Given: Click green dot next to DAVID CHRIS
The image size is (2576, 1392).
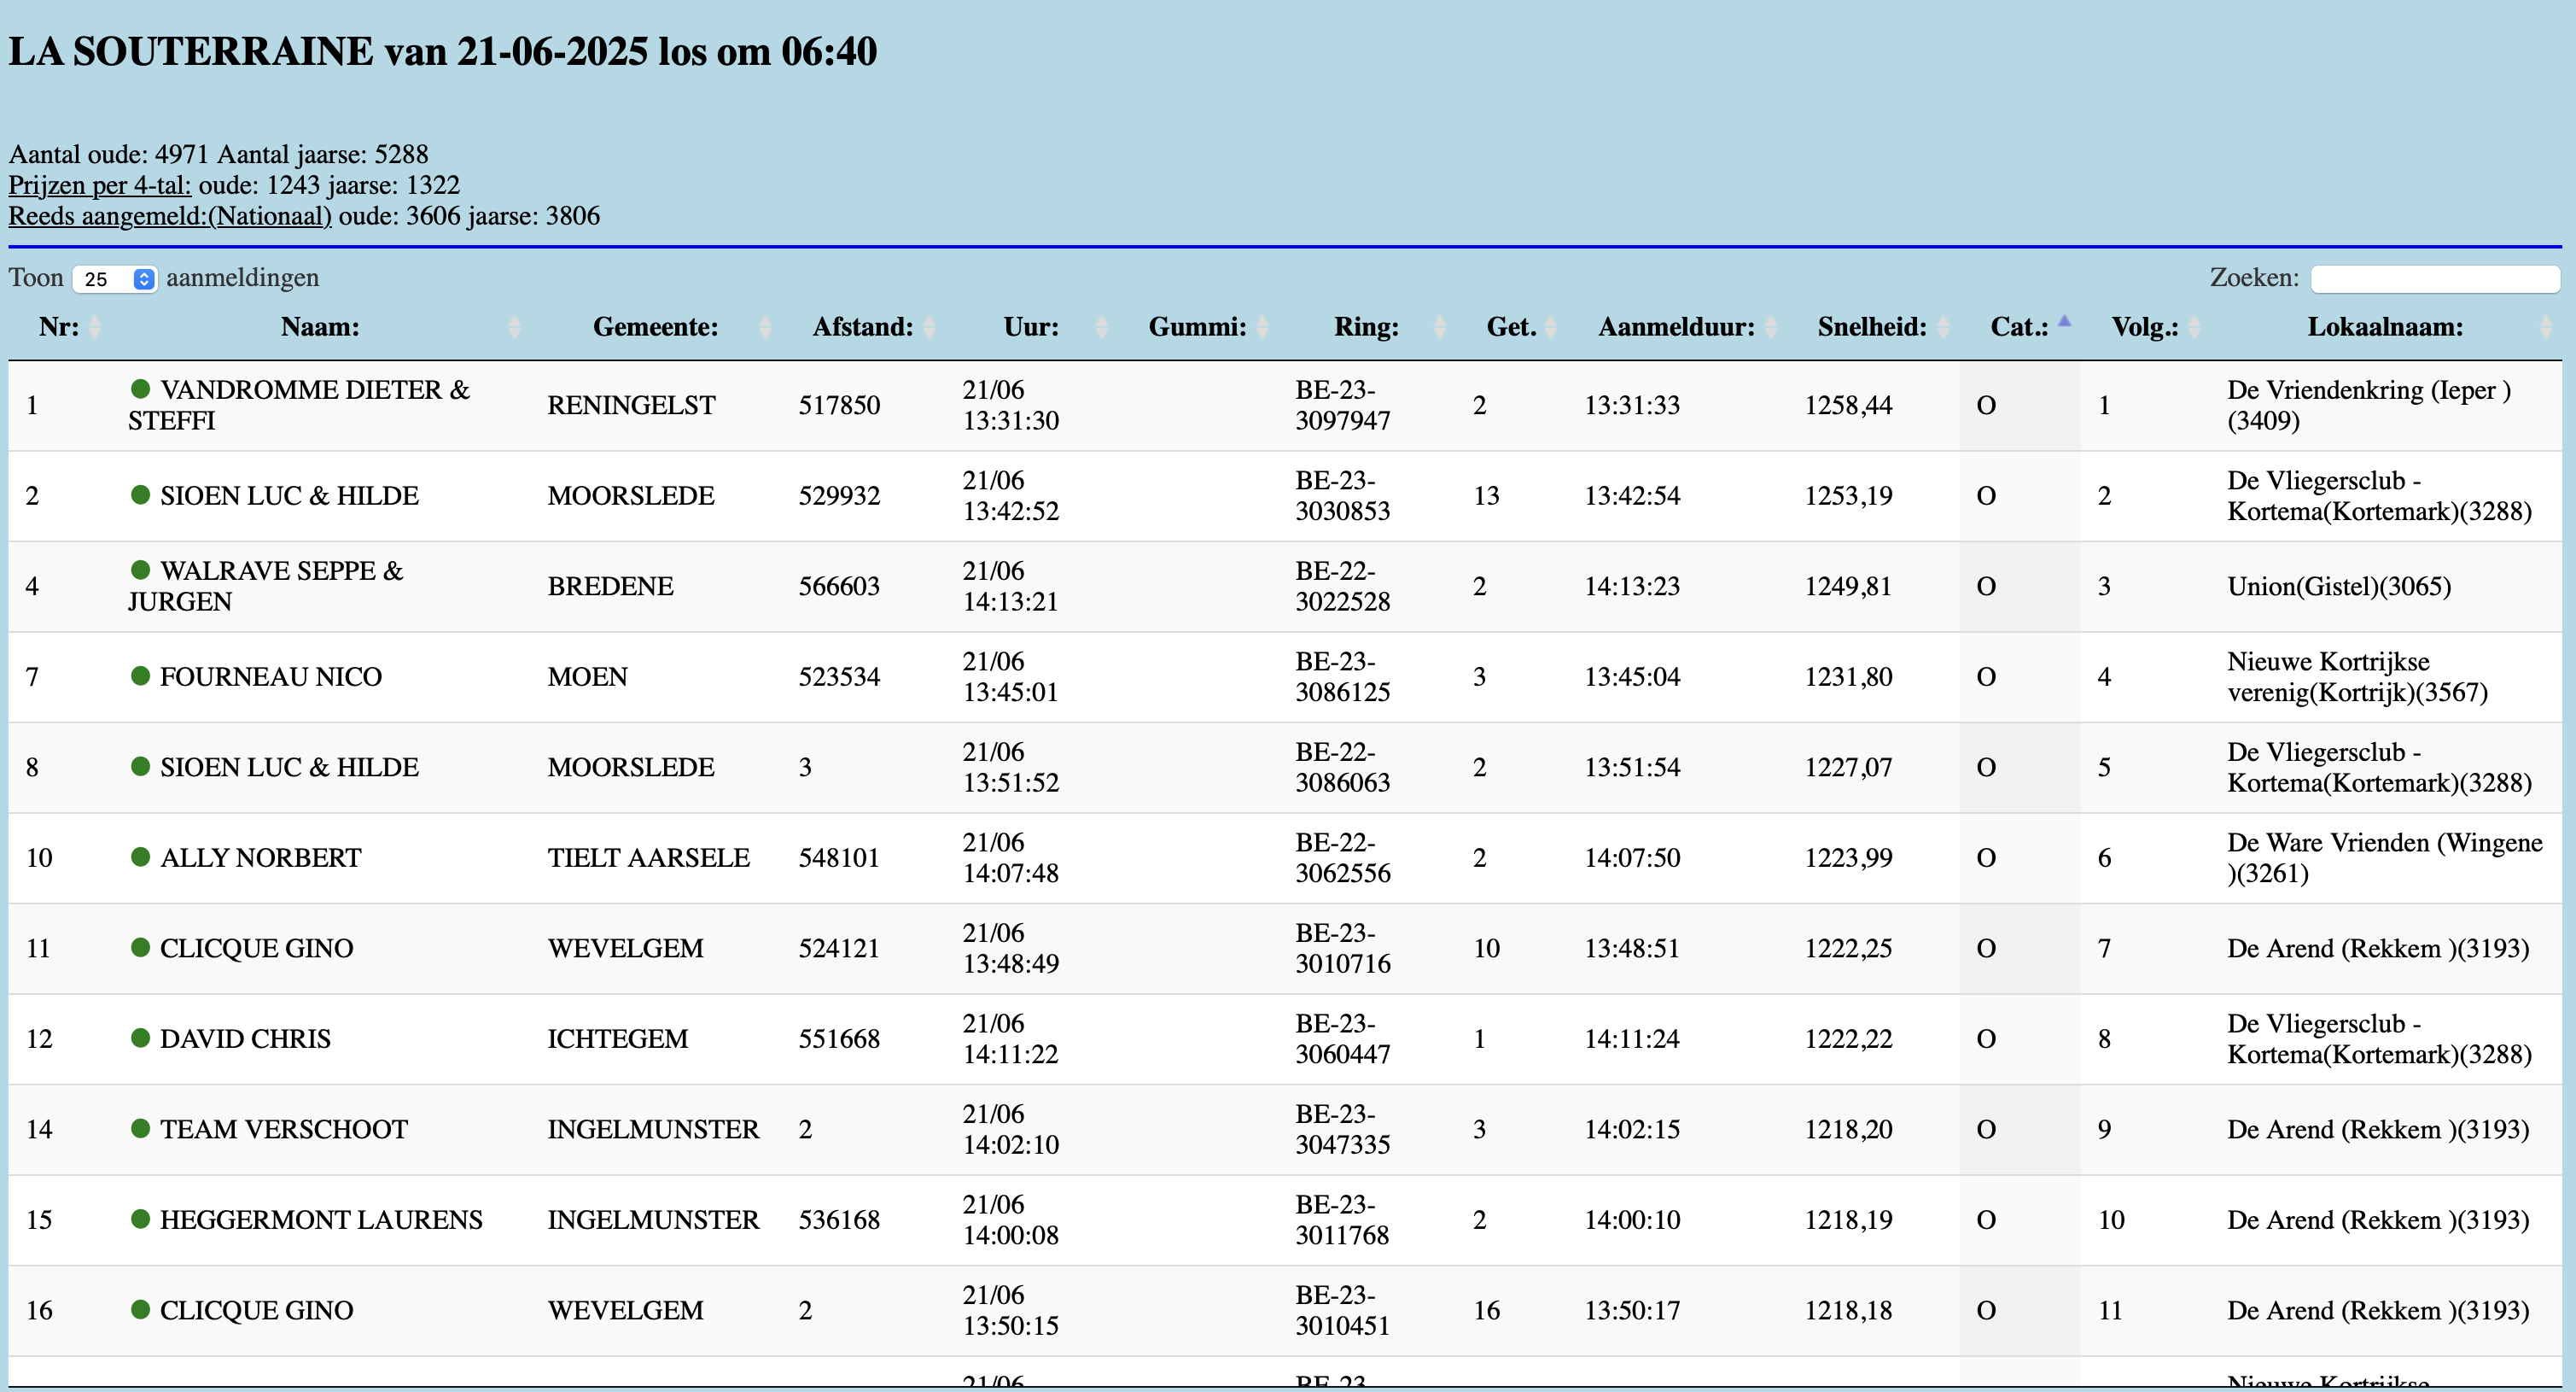Looking at the screenshot, I should [x=140, y=1038].
